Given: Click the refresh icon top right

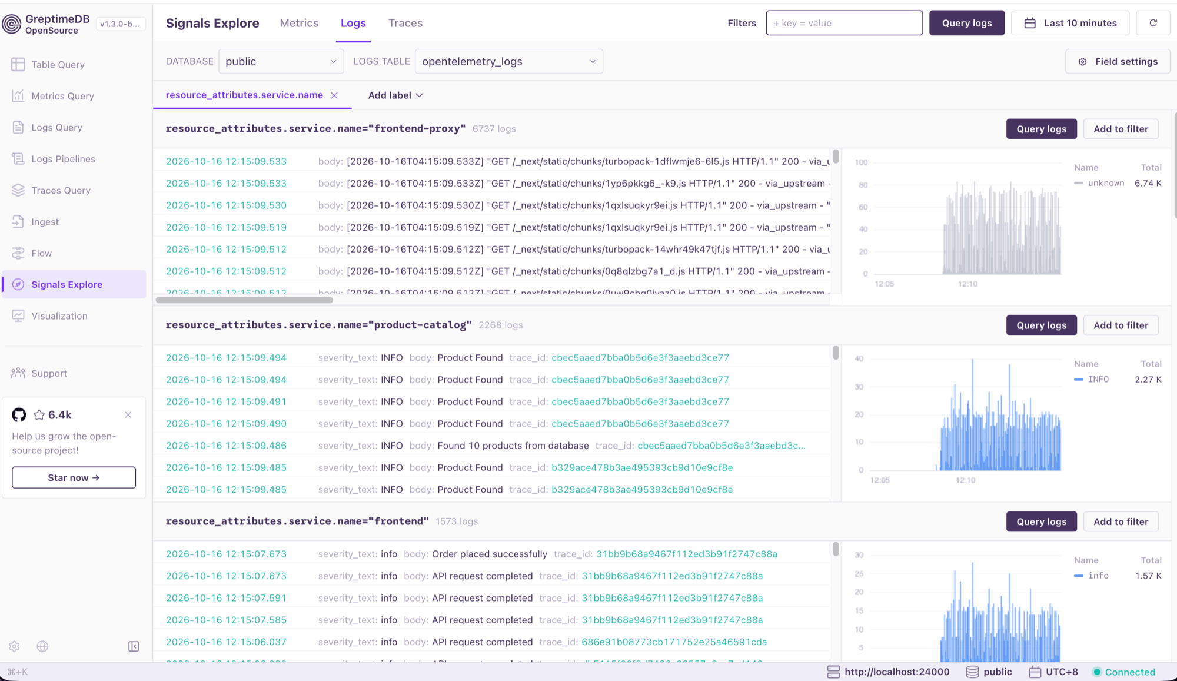Looking at the screenshot, I should click(1153, 23).
